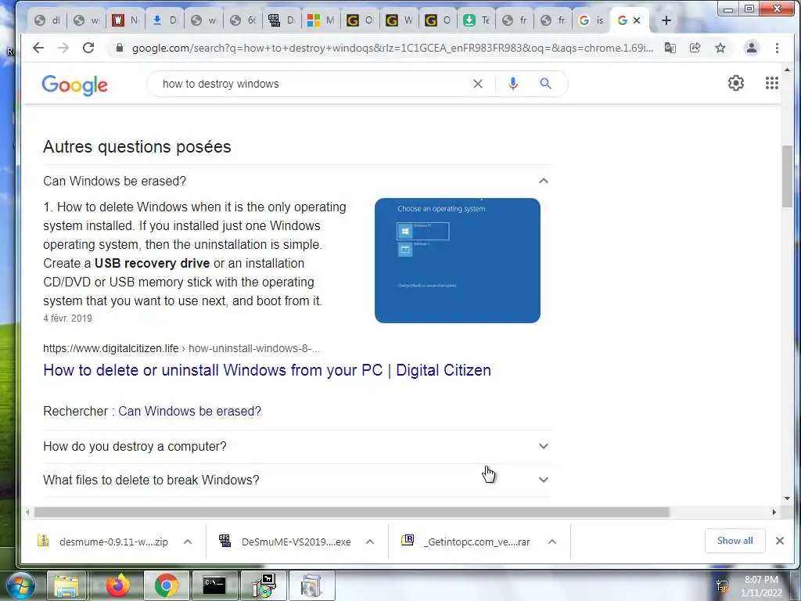This screenshot has width=801, height=601.
Task: Open the Windows Start menu
Action: point(20,585)
